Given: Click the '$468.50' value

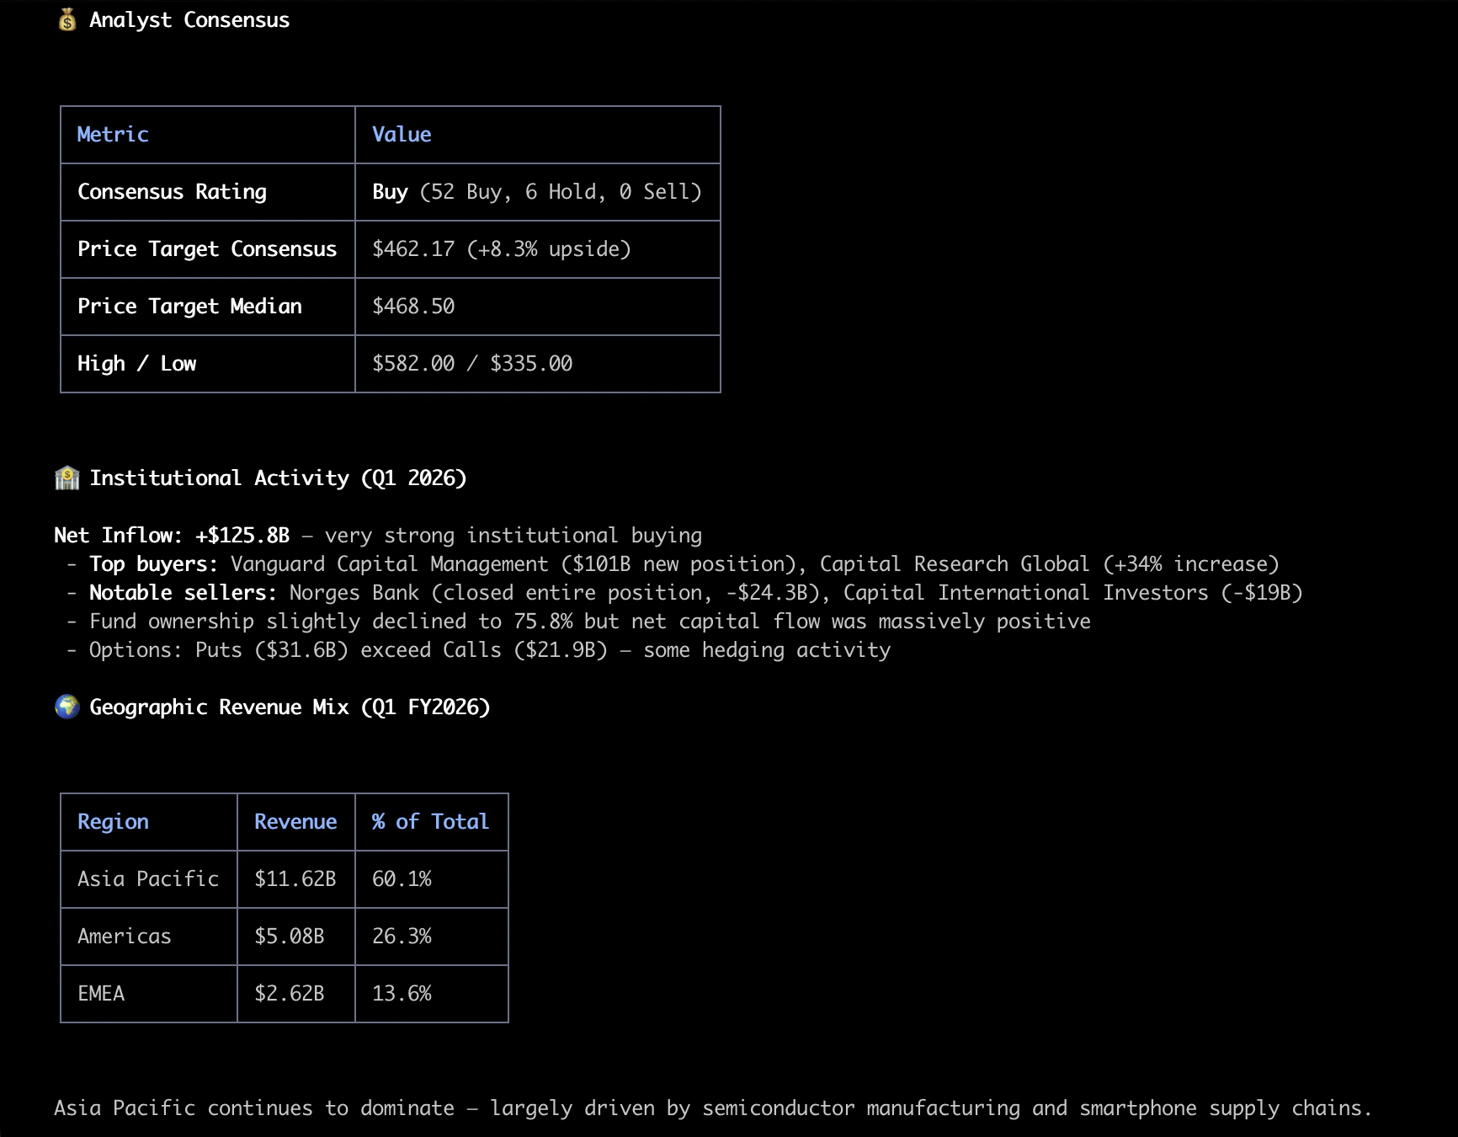Looking at the screenshot, I should (x=413, y=307).
